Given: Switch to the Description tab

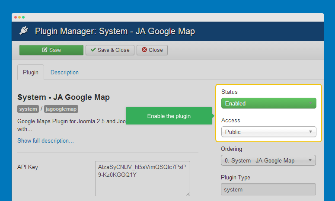Looking at the screenshot, I should pos(64,73).
